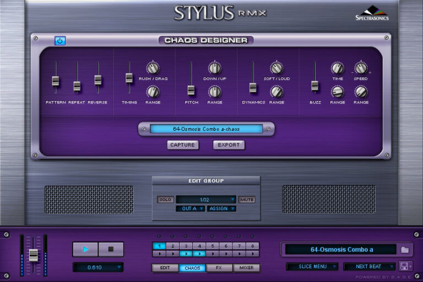
Task: Select part 7
Action: (239, 246)
